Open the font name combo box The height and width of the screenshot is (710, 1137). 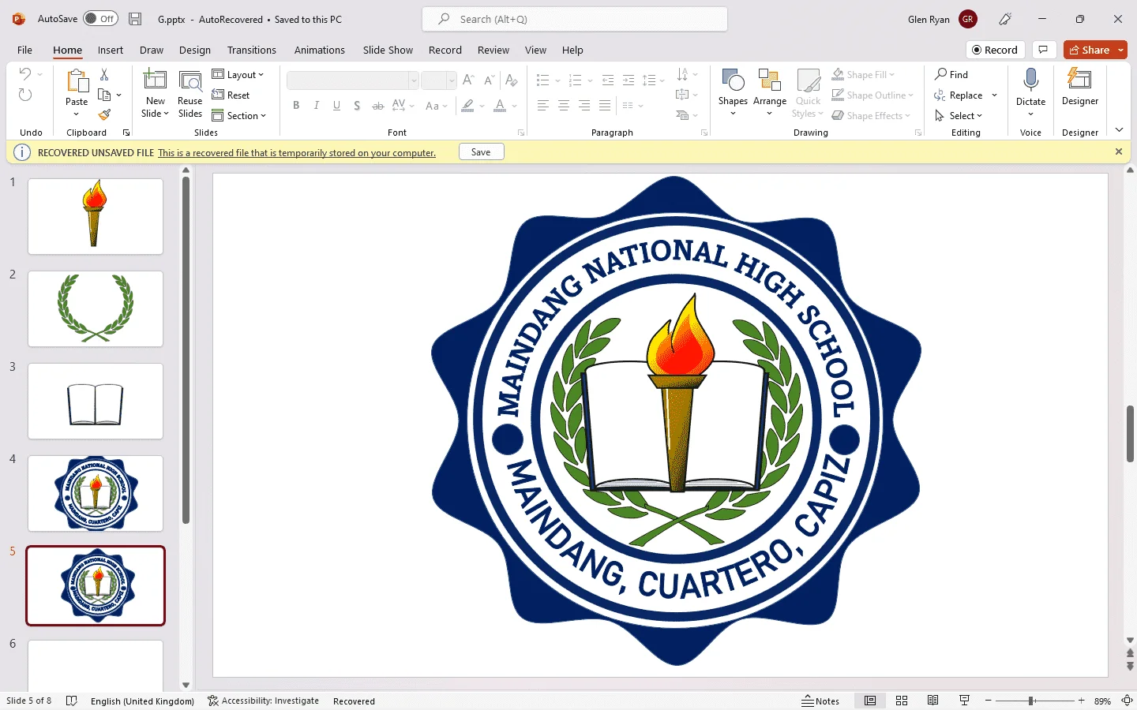tap(352, 80)
